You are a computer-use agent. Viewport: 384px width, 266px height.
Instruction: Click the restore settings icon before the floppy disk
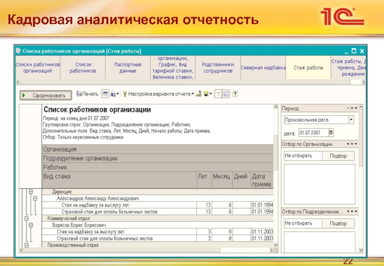point(199,94)
